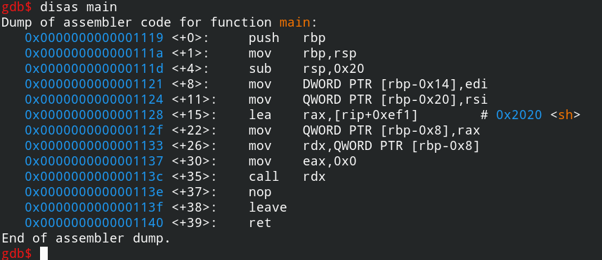Click the address 0x0000000000001124
The width and height of the screenshot is (602, 260).
tap(94, 100)
